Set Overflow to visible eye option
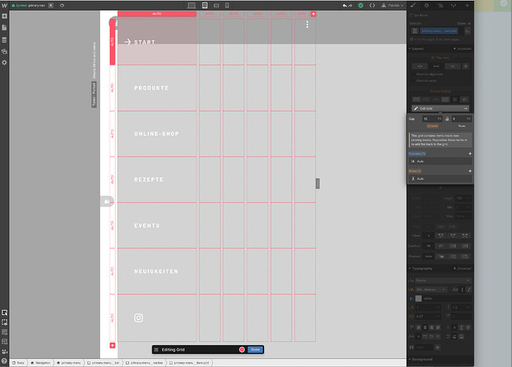The image size is (512, 367). [429, 246]
